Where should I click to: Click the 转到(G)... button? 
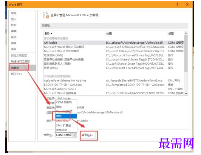click(x=87, y=135)
